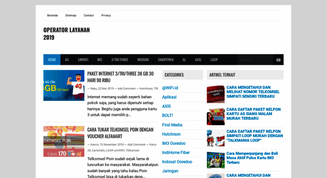The height and width of the screenshot is (178, 327).
Task: Open the AXIS category in the sidebar
Action: 166,106
